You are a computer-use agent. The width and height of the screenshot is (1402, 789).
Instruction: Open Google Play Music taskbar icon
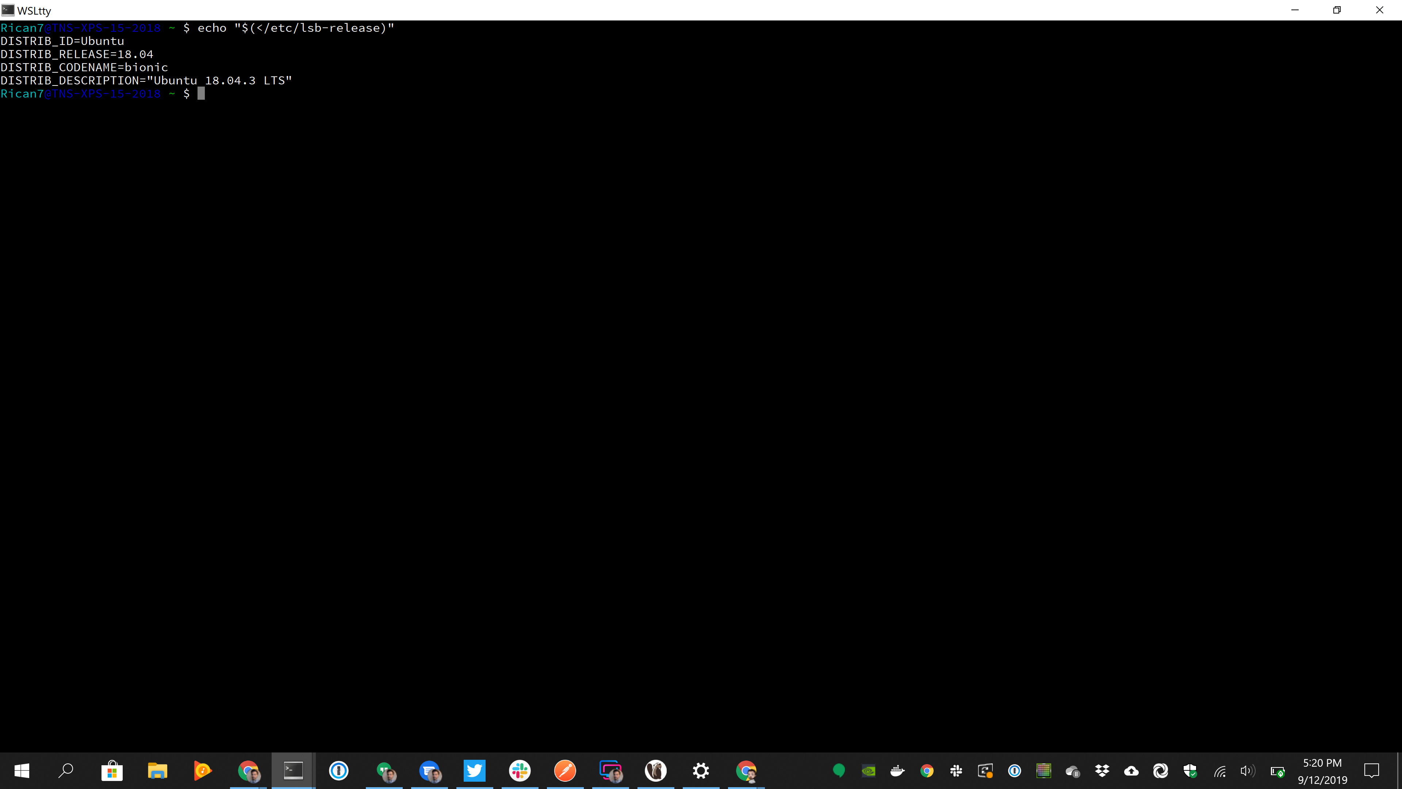click(x=203, y=770)
